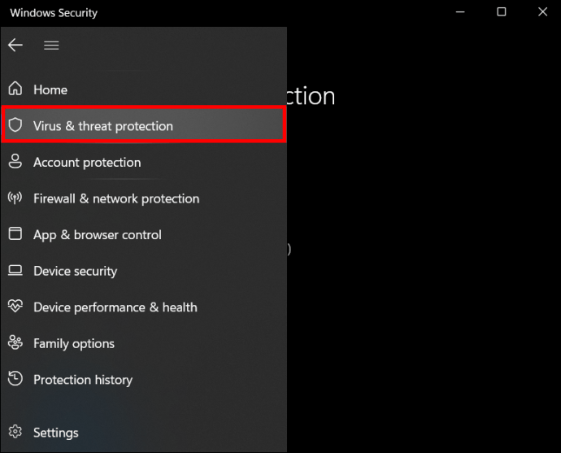Screen dimensions: 561x453
Task: Click the App & browser window icon
Action: coord(15,234)
